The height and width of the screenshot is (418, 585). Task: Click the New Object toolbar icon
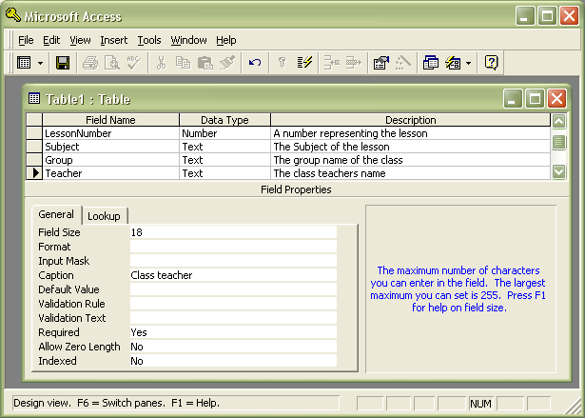(x=453, y=63)
